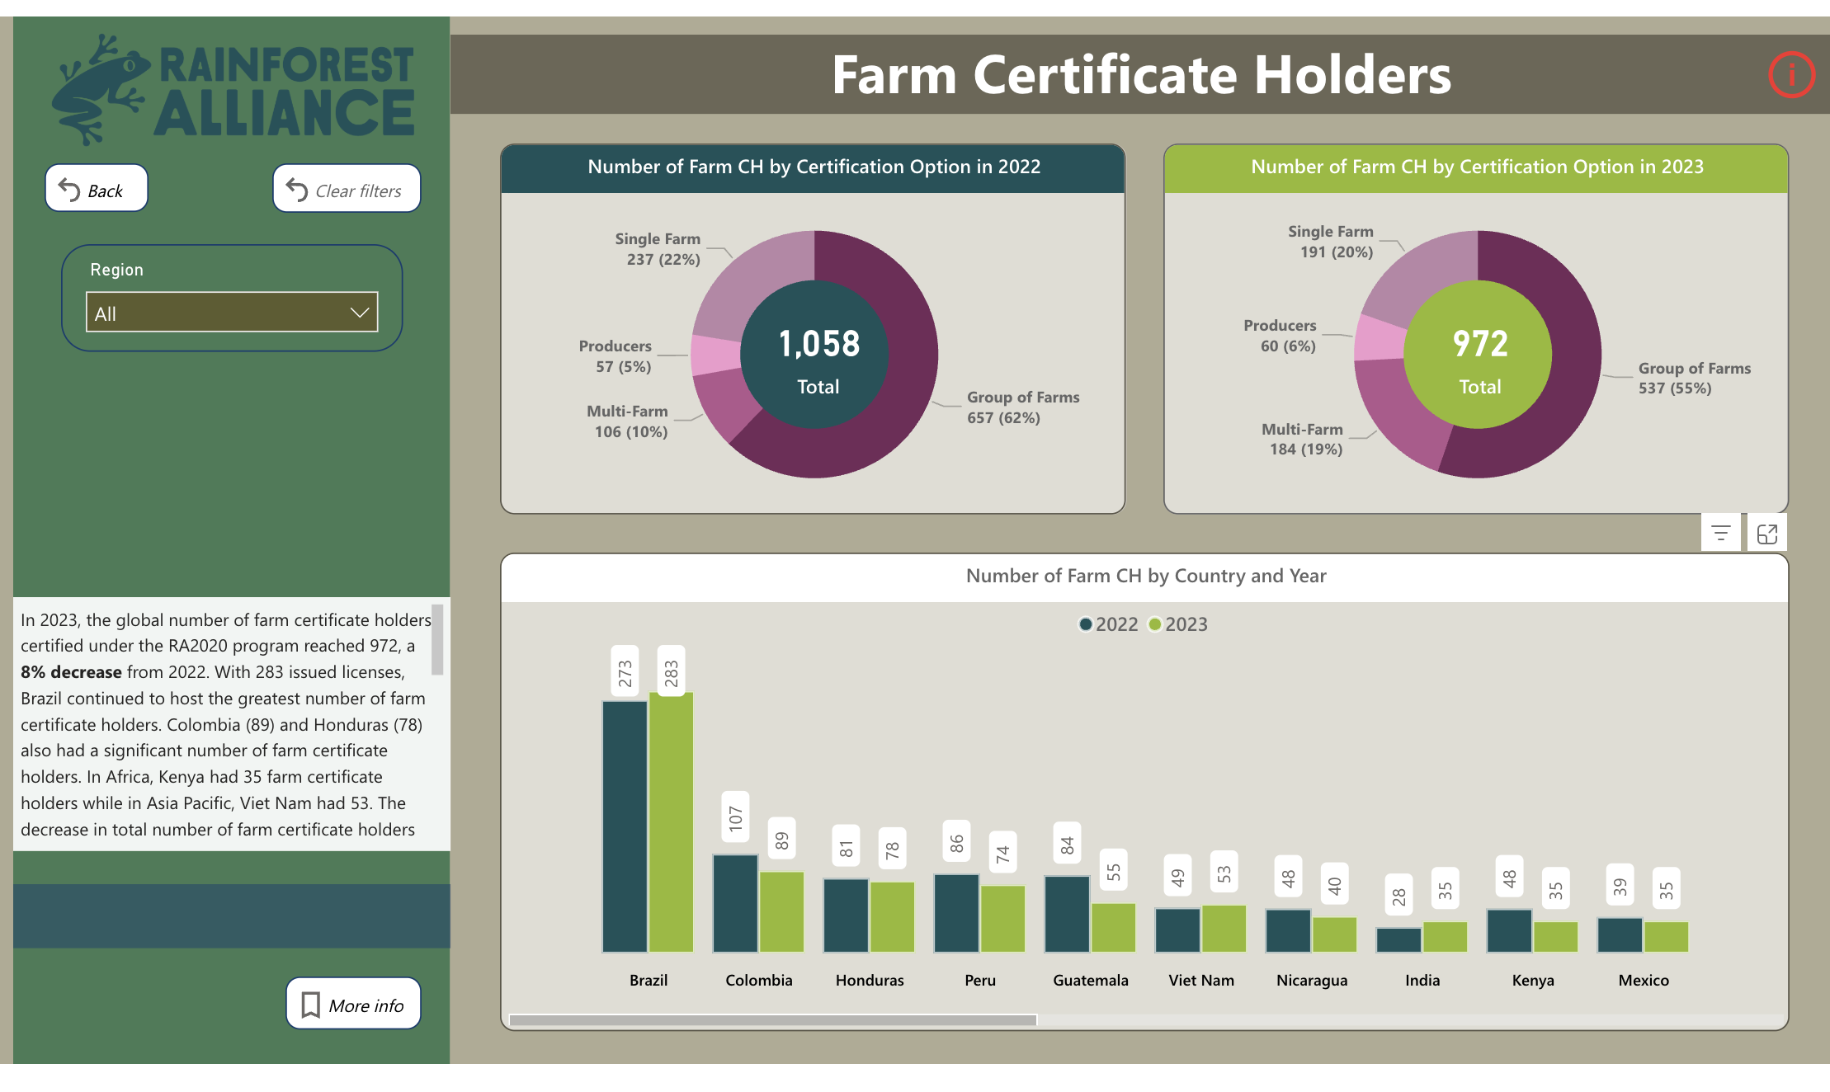
Task: Toggle the 2022 legend series
Action: tap(1108, 624)
